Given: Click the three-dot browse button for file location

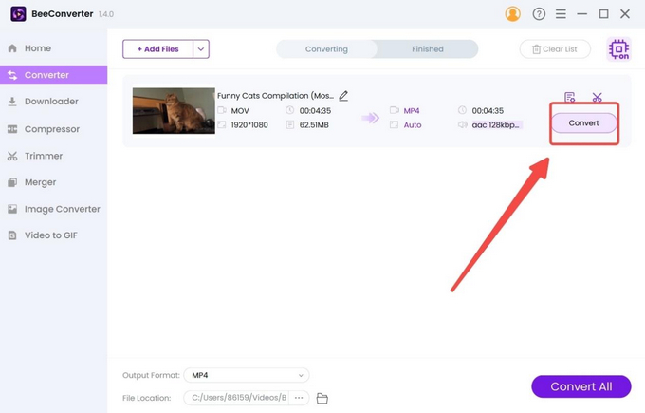Looking at the screenshot, I should 300,398.
